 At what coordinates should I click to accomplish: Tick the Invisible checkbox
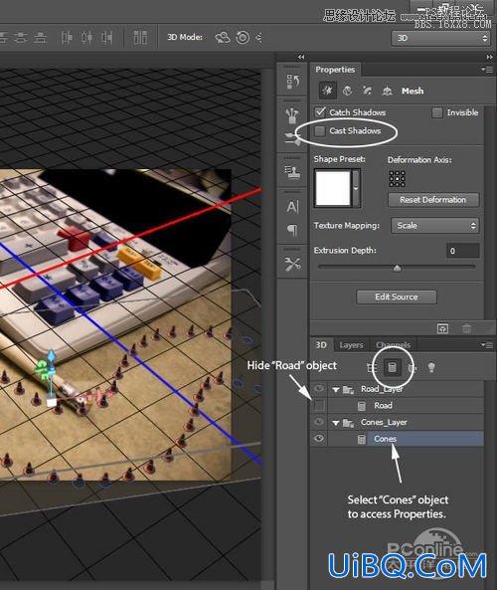click(x=436, y=112)
